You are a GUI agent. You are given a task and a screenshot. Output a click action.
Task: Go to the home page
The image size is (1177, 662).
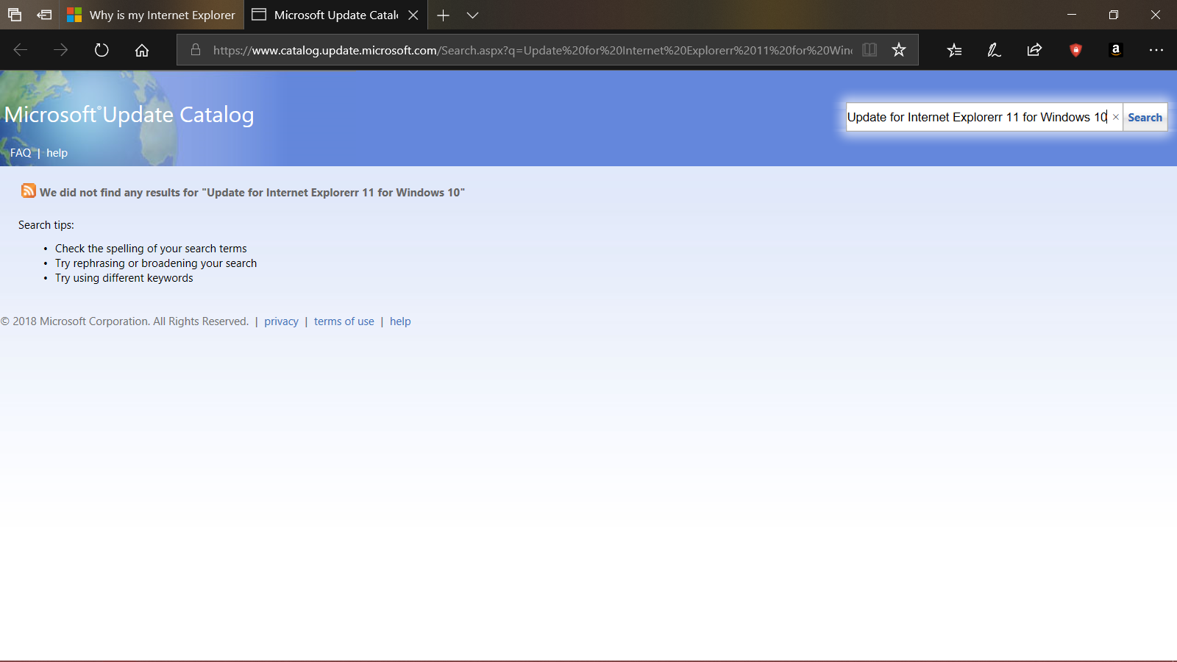click(x=142, y=50)
